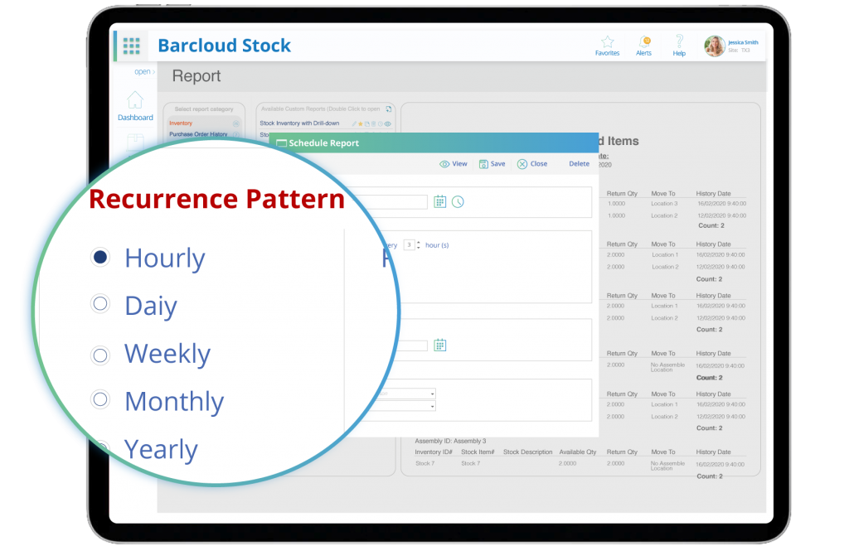849x546 pixels.
Task: Click the floppy disk Save icon
Action: (x=483, y=164)
